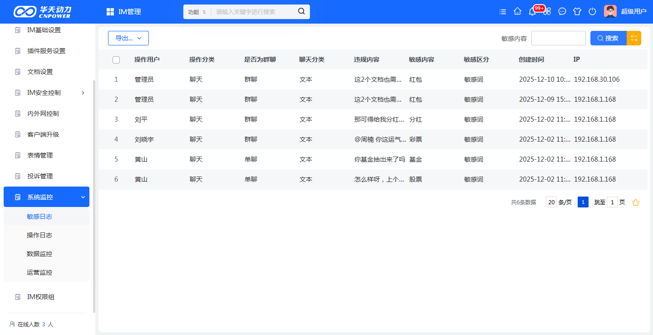The height and width of the screenshot is (335, 653).
Task: Open advanced filter orange icon button
Action: [x=634, y=38]
